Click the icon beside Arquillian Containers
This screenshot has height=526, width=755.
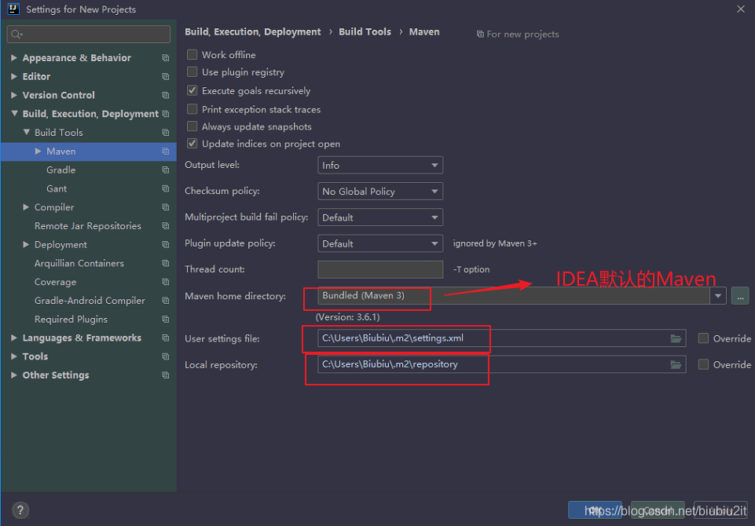click(x=166, y=263)
